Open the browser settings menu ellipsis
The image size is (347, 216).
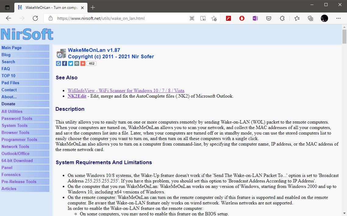pos(338,18)
